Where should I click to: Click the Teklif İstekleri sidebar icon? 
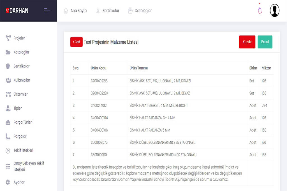(8, 150)
